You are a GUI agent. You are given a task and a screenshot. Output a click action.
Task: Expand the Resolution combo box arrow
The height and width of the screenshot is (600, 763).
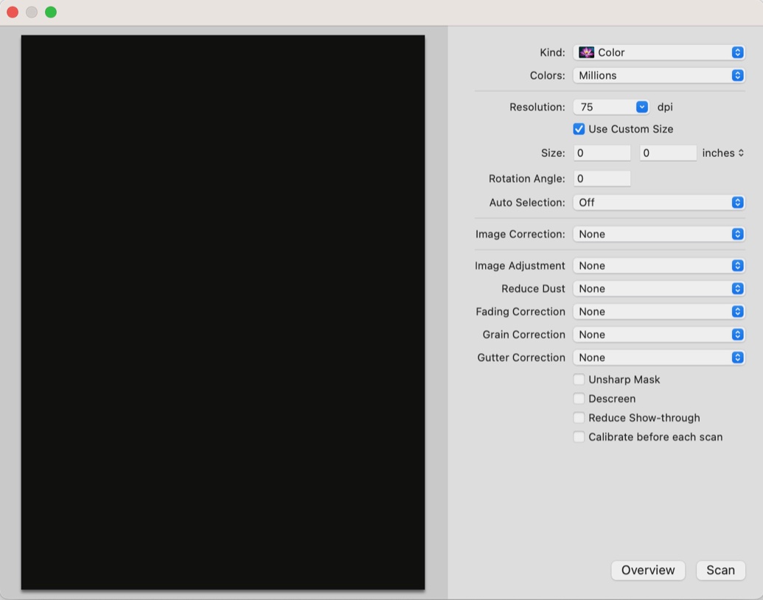(x=642, y=107)
